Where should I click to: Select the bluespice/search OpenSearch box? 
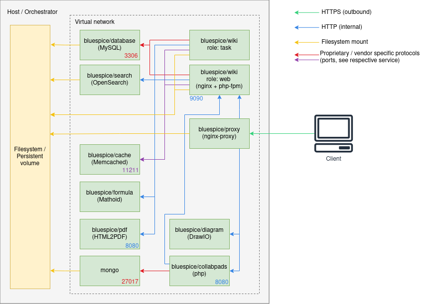tap(110, 79)
